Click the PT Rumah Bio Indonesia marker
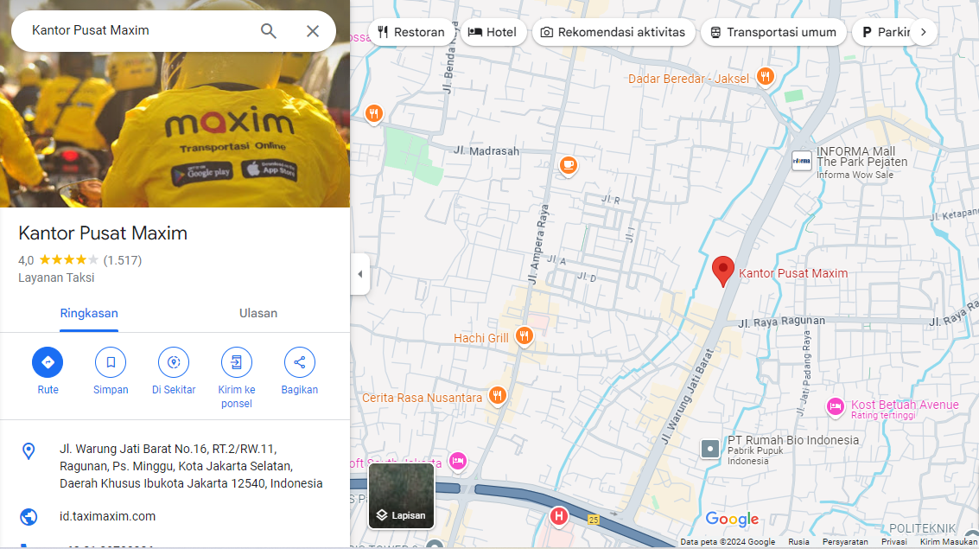This screenshot has width=979, height=549. 710,449
